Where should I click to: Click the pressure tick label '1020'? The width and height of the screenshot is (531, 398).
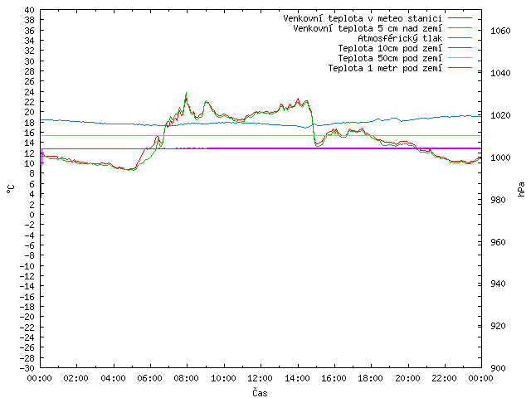[500, 115]
